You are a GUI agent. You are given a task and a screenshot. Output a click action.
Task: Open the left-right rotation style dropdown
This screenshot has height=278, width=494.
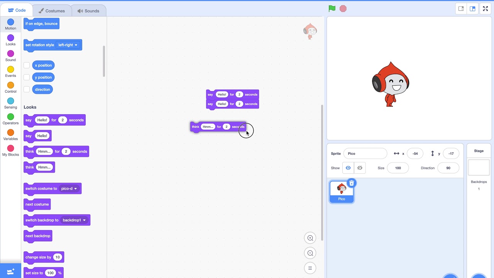68,45
